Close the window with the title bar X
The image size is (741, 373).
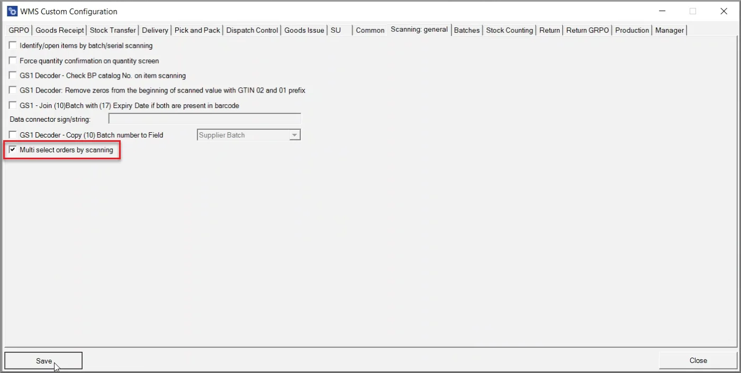724,11
